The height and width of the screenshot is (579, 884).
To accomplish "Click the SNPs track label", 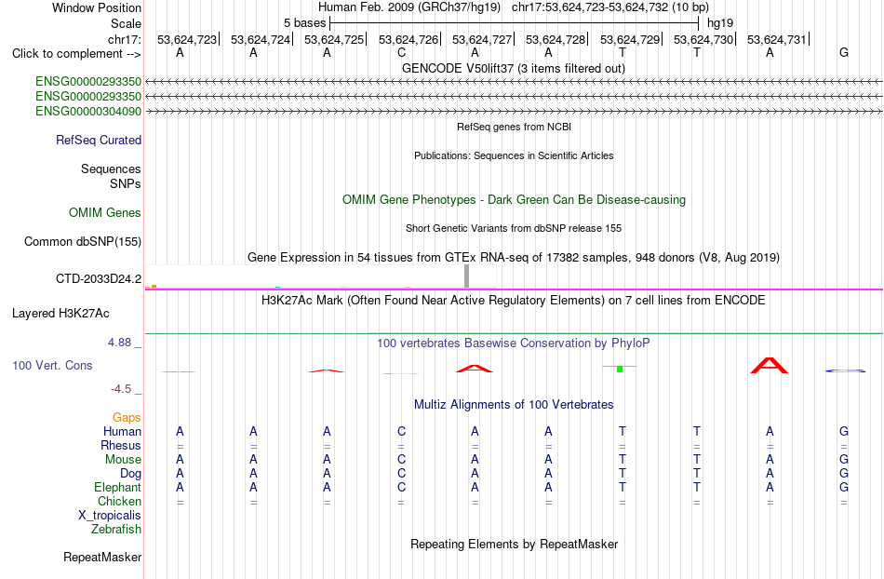I will pyautogui.click(x=126, y=183).
